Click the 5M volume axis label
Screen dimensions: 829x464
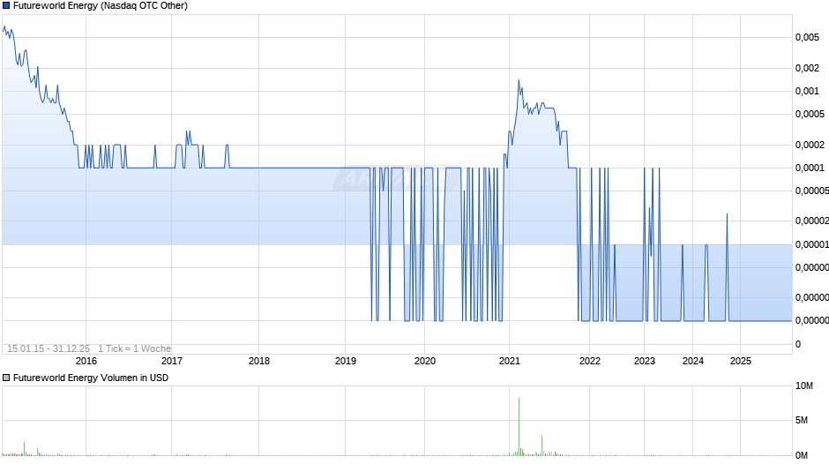point(802,421)
